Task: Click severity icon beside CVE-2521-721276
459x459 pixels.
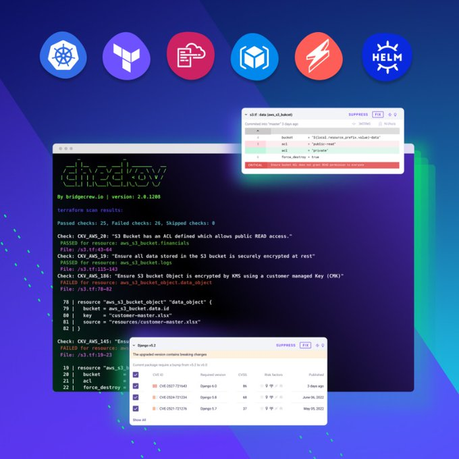Action: (x=155, y=408)
